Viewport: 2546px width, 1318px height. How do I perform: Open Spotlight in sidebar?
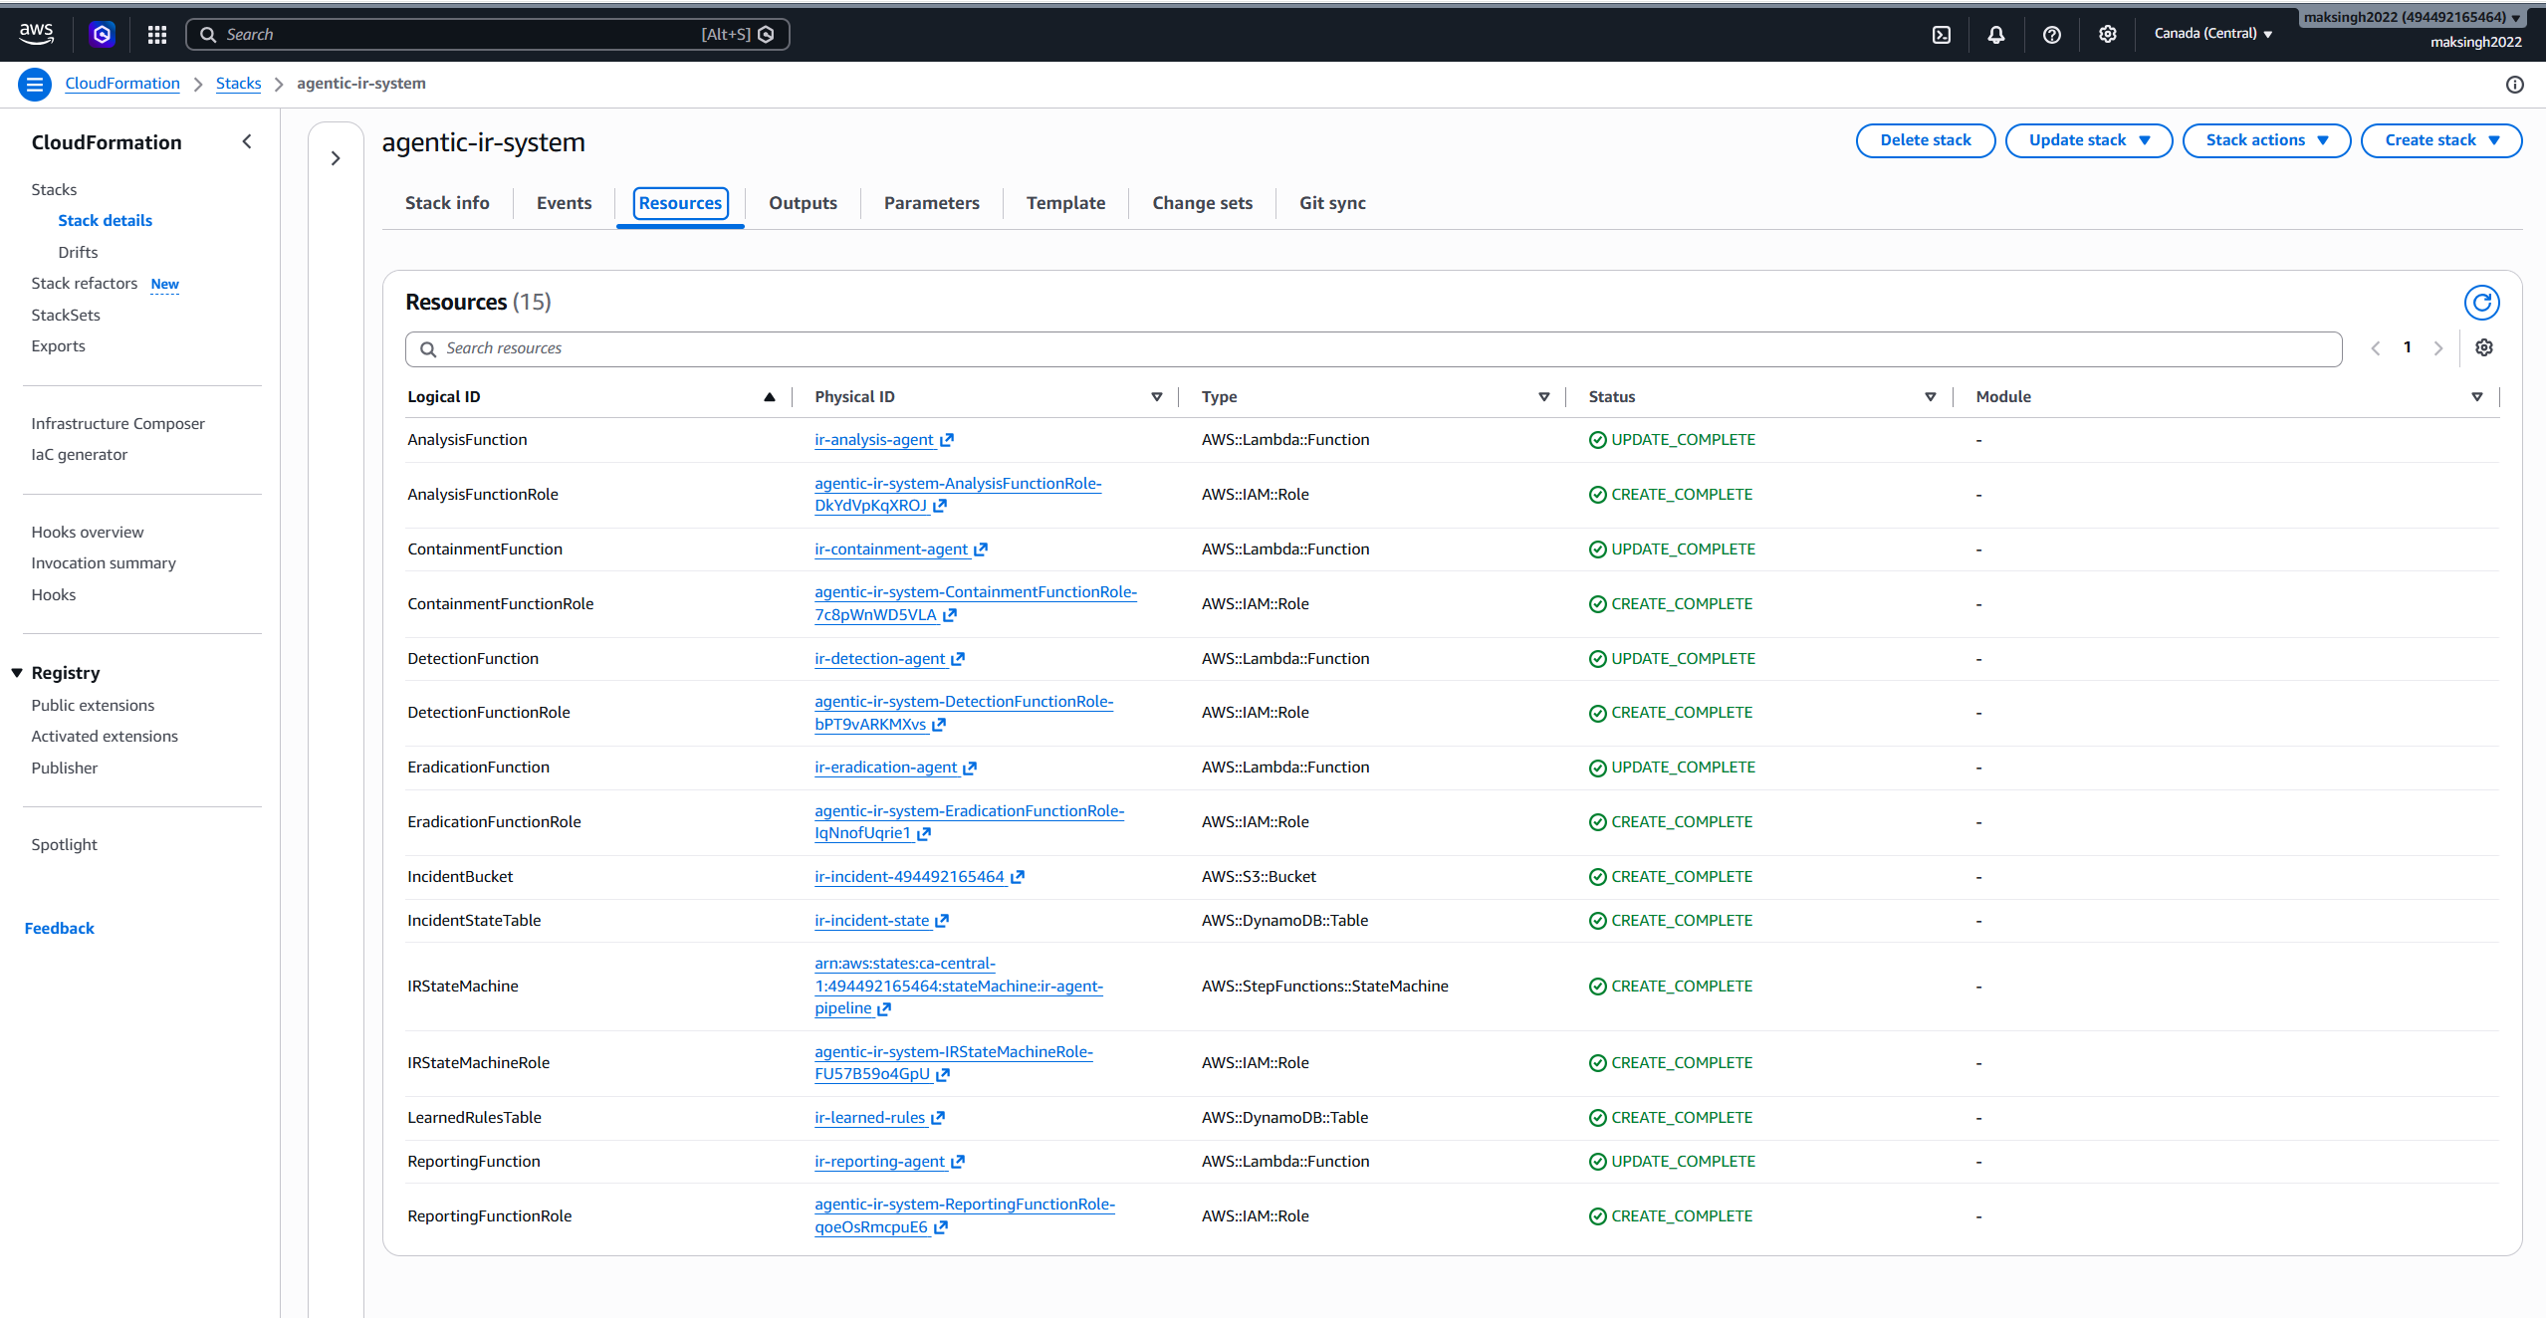tap(64, 844)
